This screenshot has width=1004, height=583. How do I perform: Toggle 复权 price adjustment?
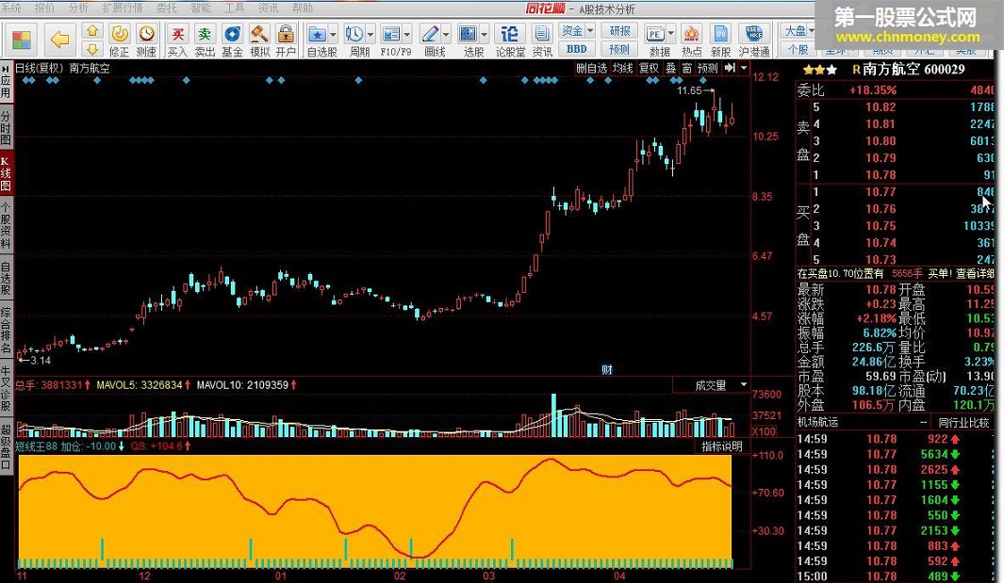point(649,69)
